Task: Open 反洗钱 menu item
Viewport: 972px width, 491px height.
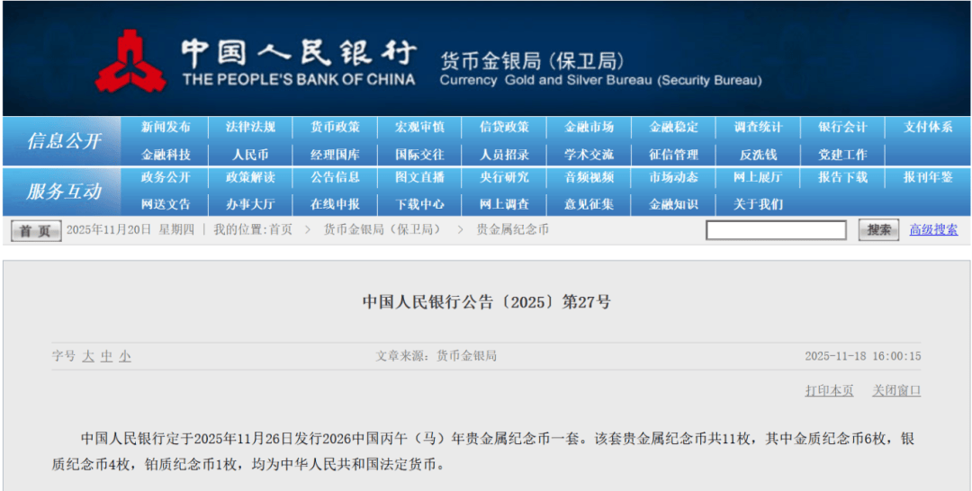Action: 758,154
